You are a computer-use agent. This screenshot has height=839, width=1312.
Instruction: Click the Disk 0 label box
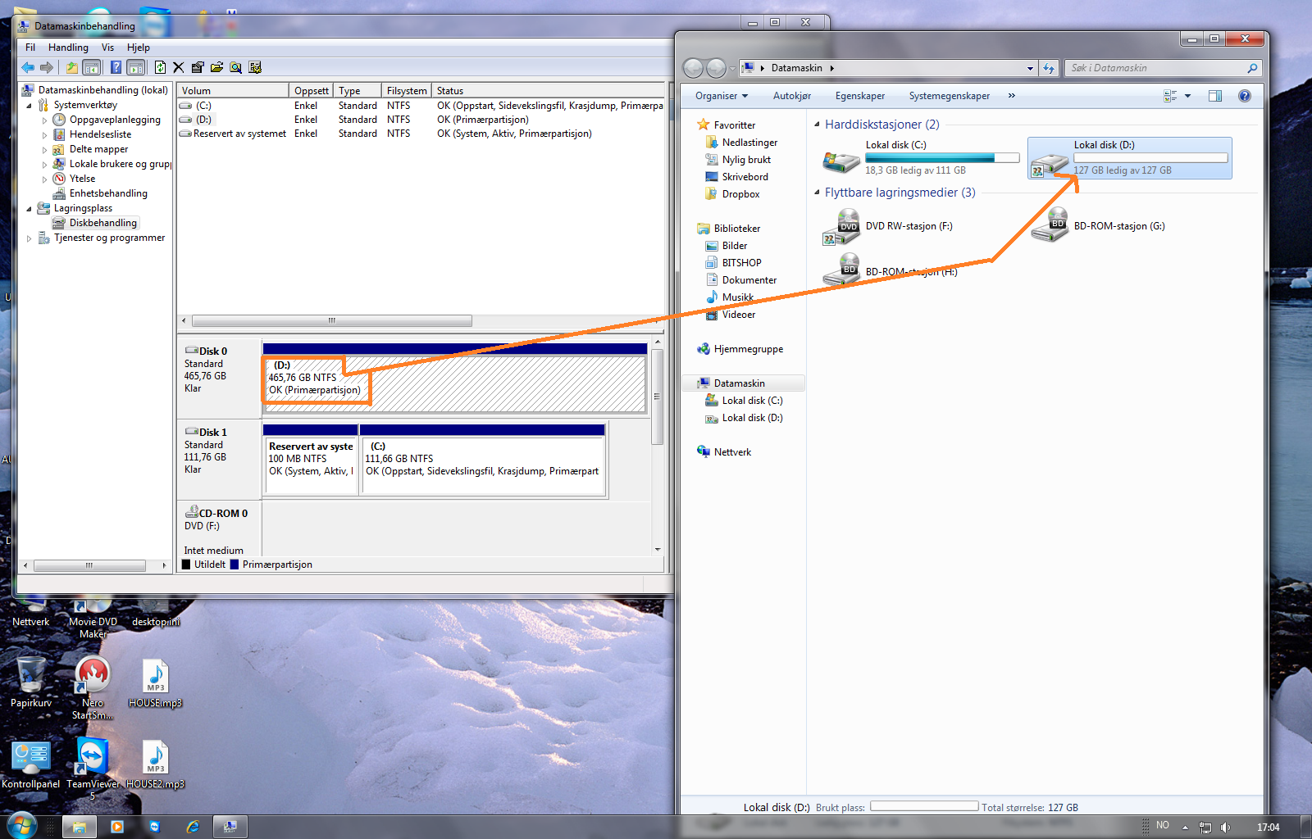click(x=219, y=379)
